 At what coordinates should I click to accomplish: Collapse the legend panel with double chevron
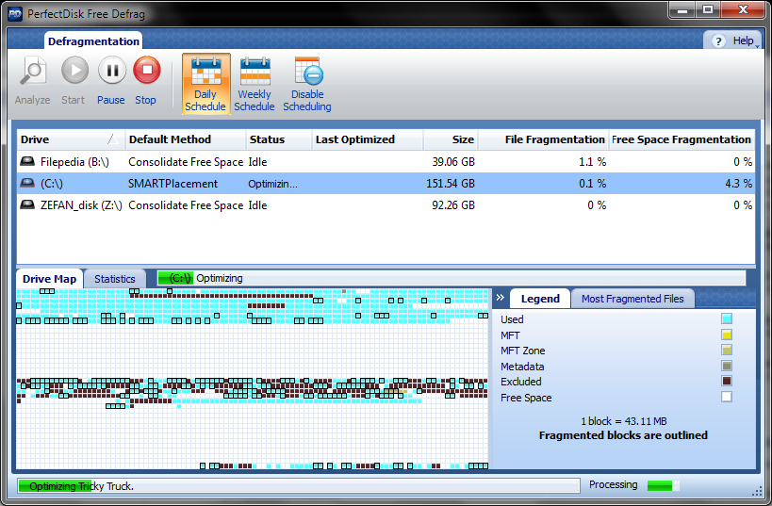pyautogui.click(x=501, y=298)
